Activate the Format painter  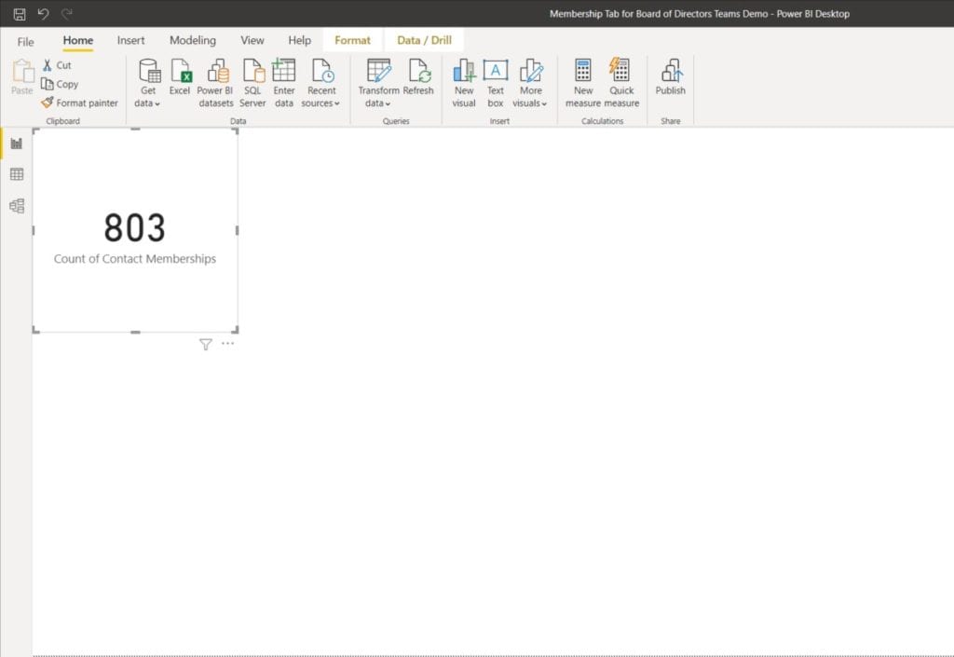coord(80,103)
